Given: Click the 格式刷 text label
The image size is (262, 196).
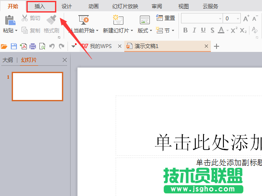Looking at the screenshot, I should click(x=52, y=31).
